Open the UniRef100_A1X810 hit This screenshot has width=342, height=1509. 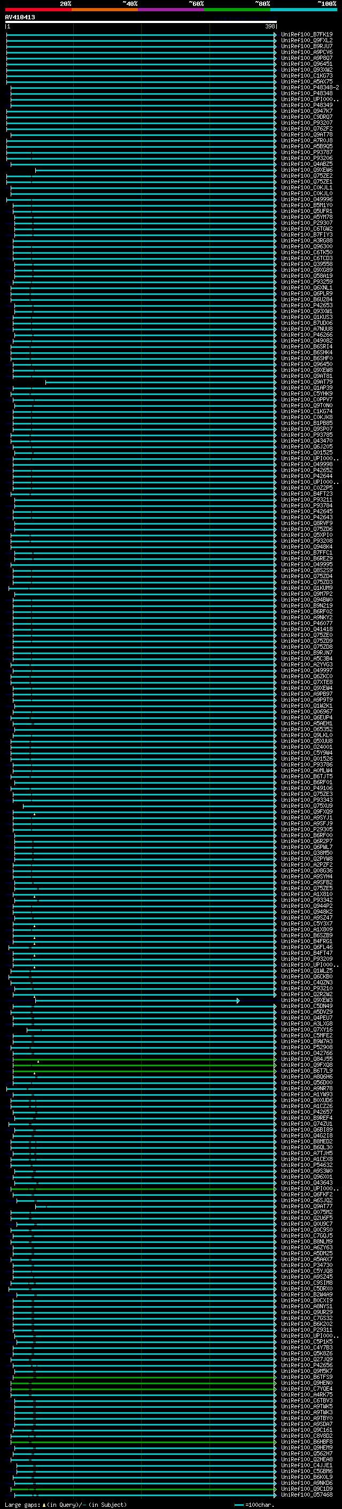pos(307,894)
